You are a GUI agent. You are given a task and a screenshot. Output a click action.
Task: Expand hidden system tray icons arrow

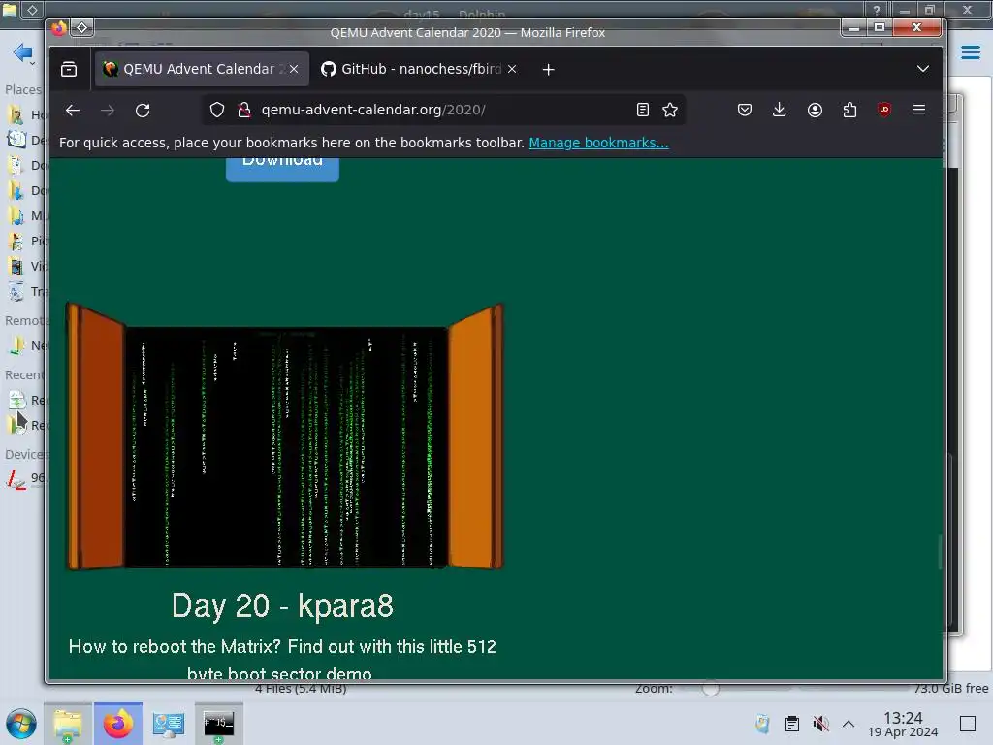849,724
